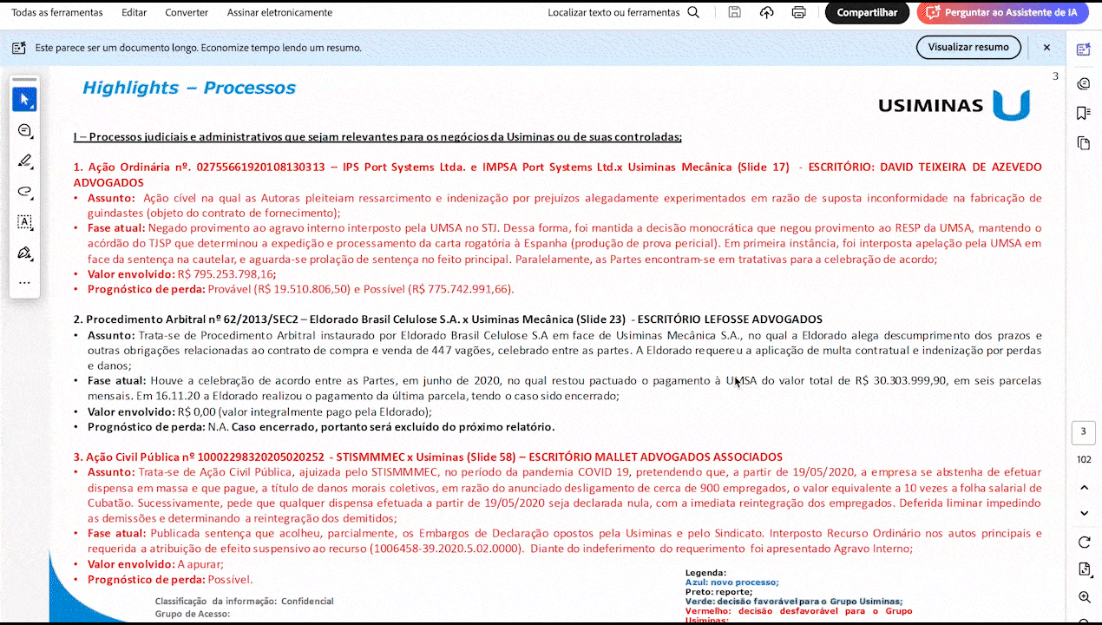Image resolution: width=1102 pixels, height=625 pixels.
Task: Click the print icon
Action: [798, 13]
